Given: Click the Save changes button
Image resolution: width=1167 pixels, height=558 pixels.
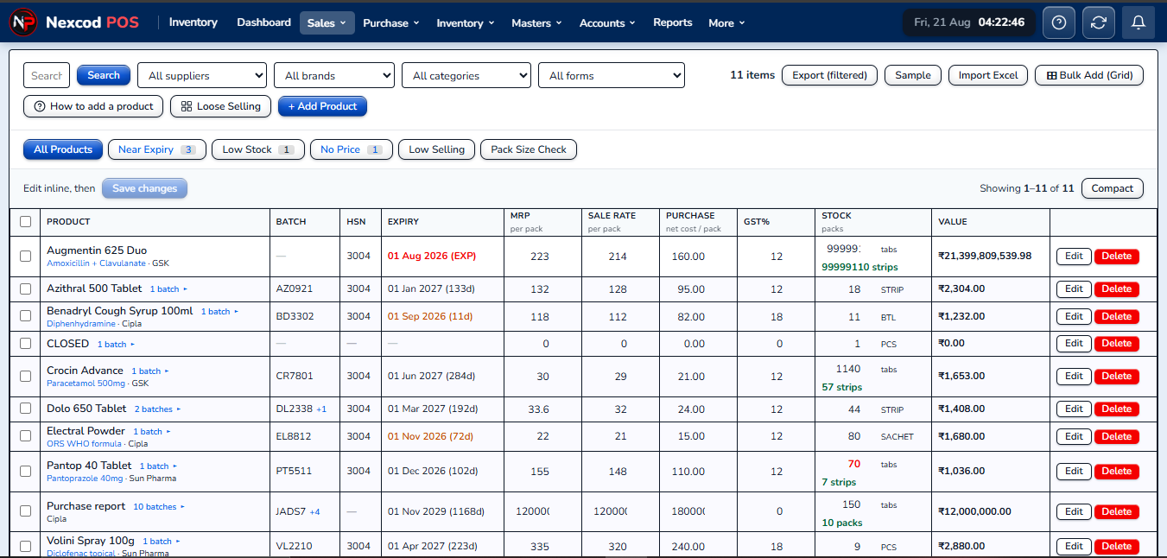Looking at the screenshot, I should tap(144, 188).
